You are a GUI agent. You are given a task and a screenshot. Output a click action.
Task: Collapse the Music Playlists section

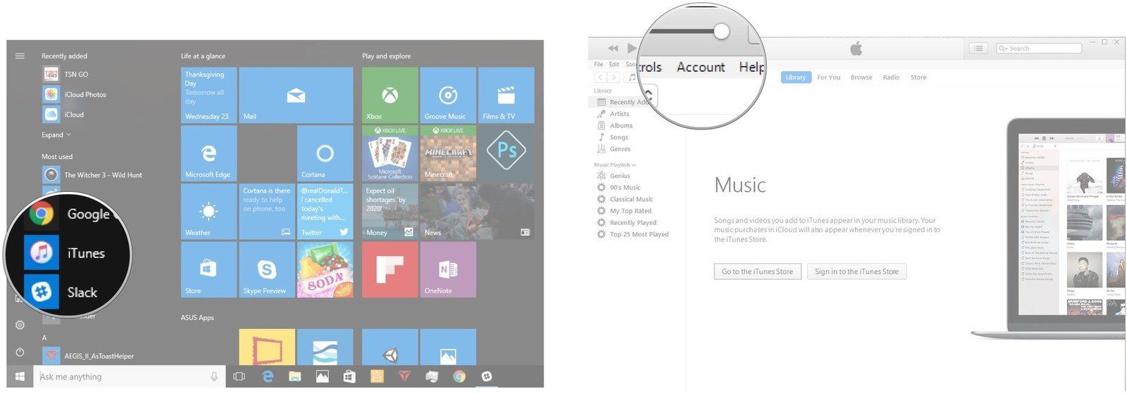pos(614,165)
